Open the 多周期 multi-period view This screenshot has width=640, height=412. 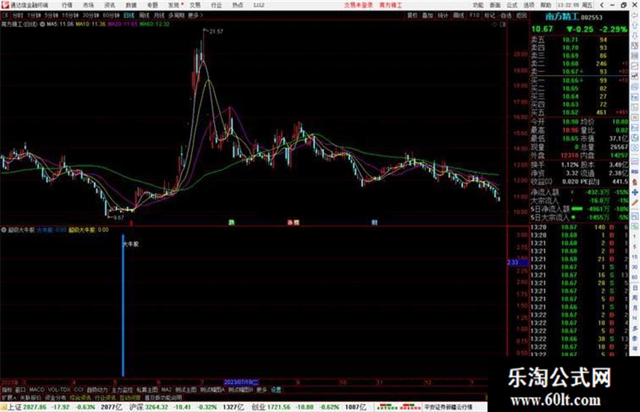click(x=176, y=15)
